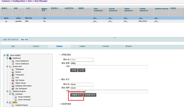Click the panel splitter collapse handle
The width and height of the screenshot is (184, 107).
tap(114, 38)
